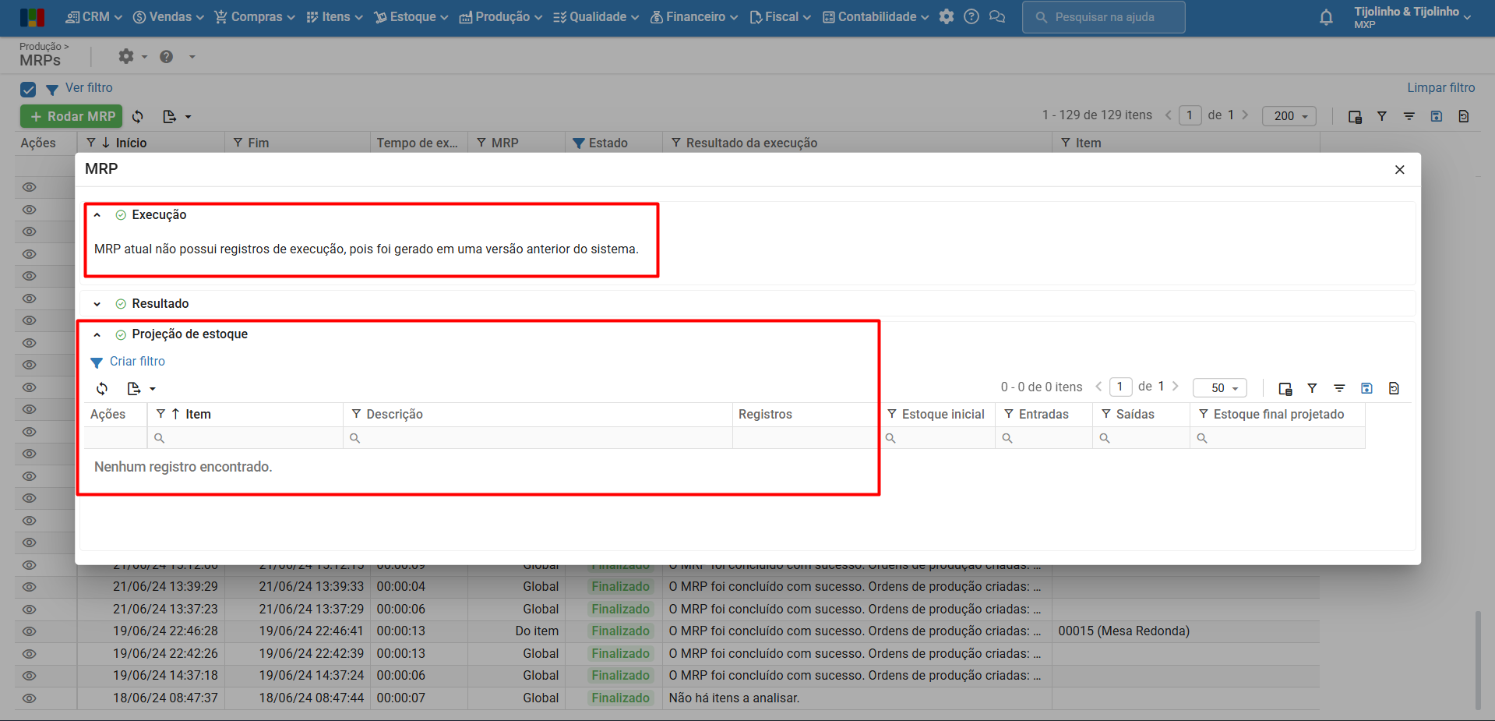Open the Financeiro menu
Viewport: 1495px width, 721px height.
pyautogui.click(x=694, y=17)
